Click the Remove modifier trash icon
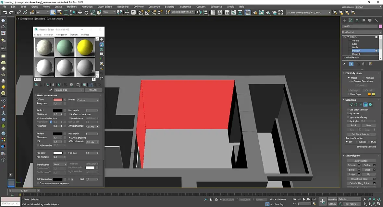The height and width of the screenshot is (207, 383). coord(363,64)
